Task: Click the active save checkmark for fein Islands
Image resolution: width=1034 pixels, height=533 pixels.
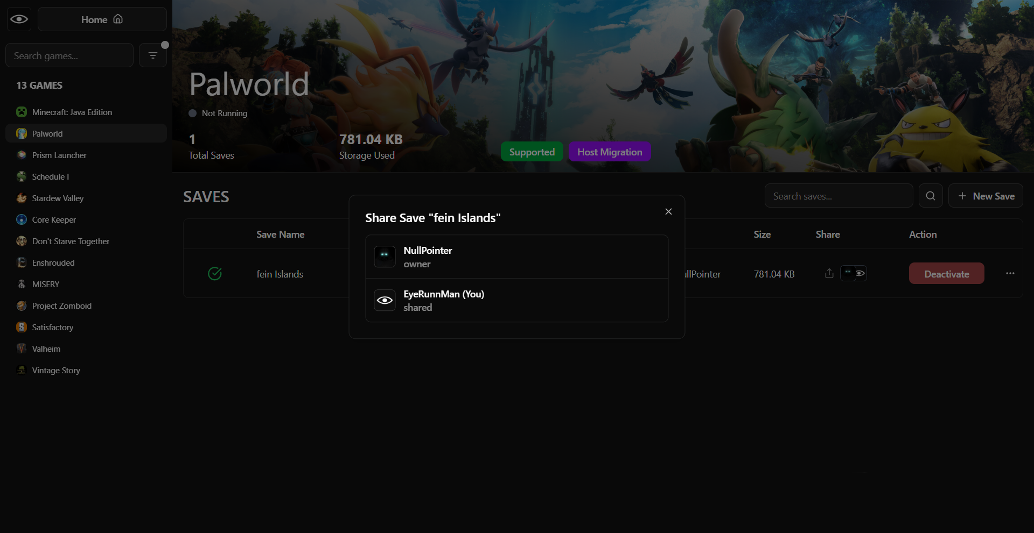Action: [215, 274]
